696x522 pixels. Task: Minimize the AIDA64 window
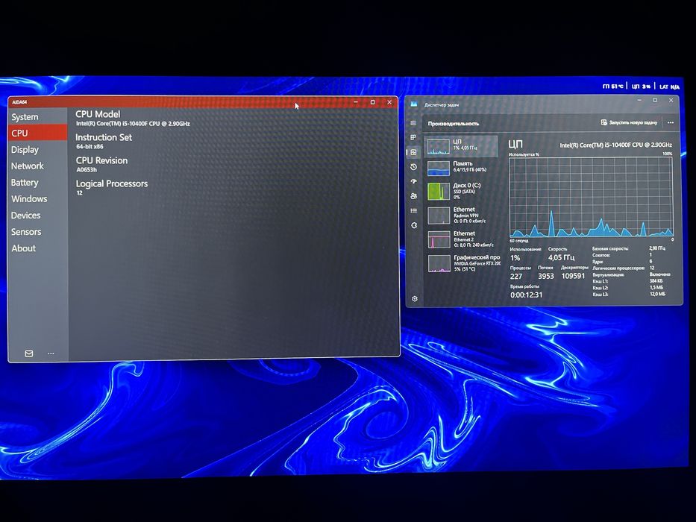356,102
